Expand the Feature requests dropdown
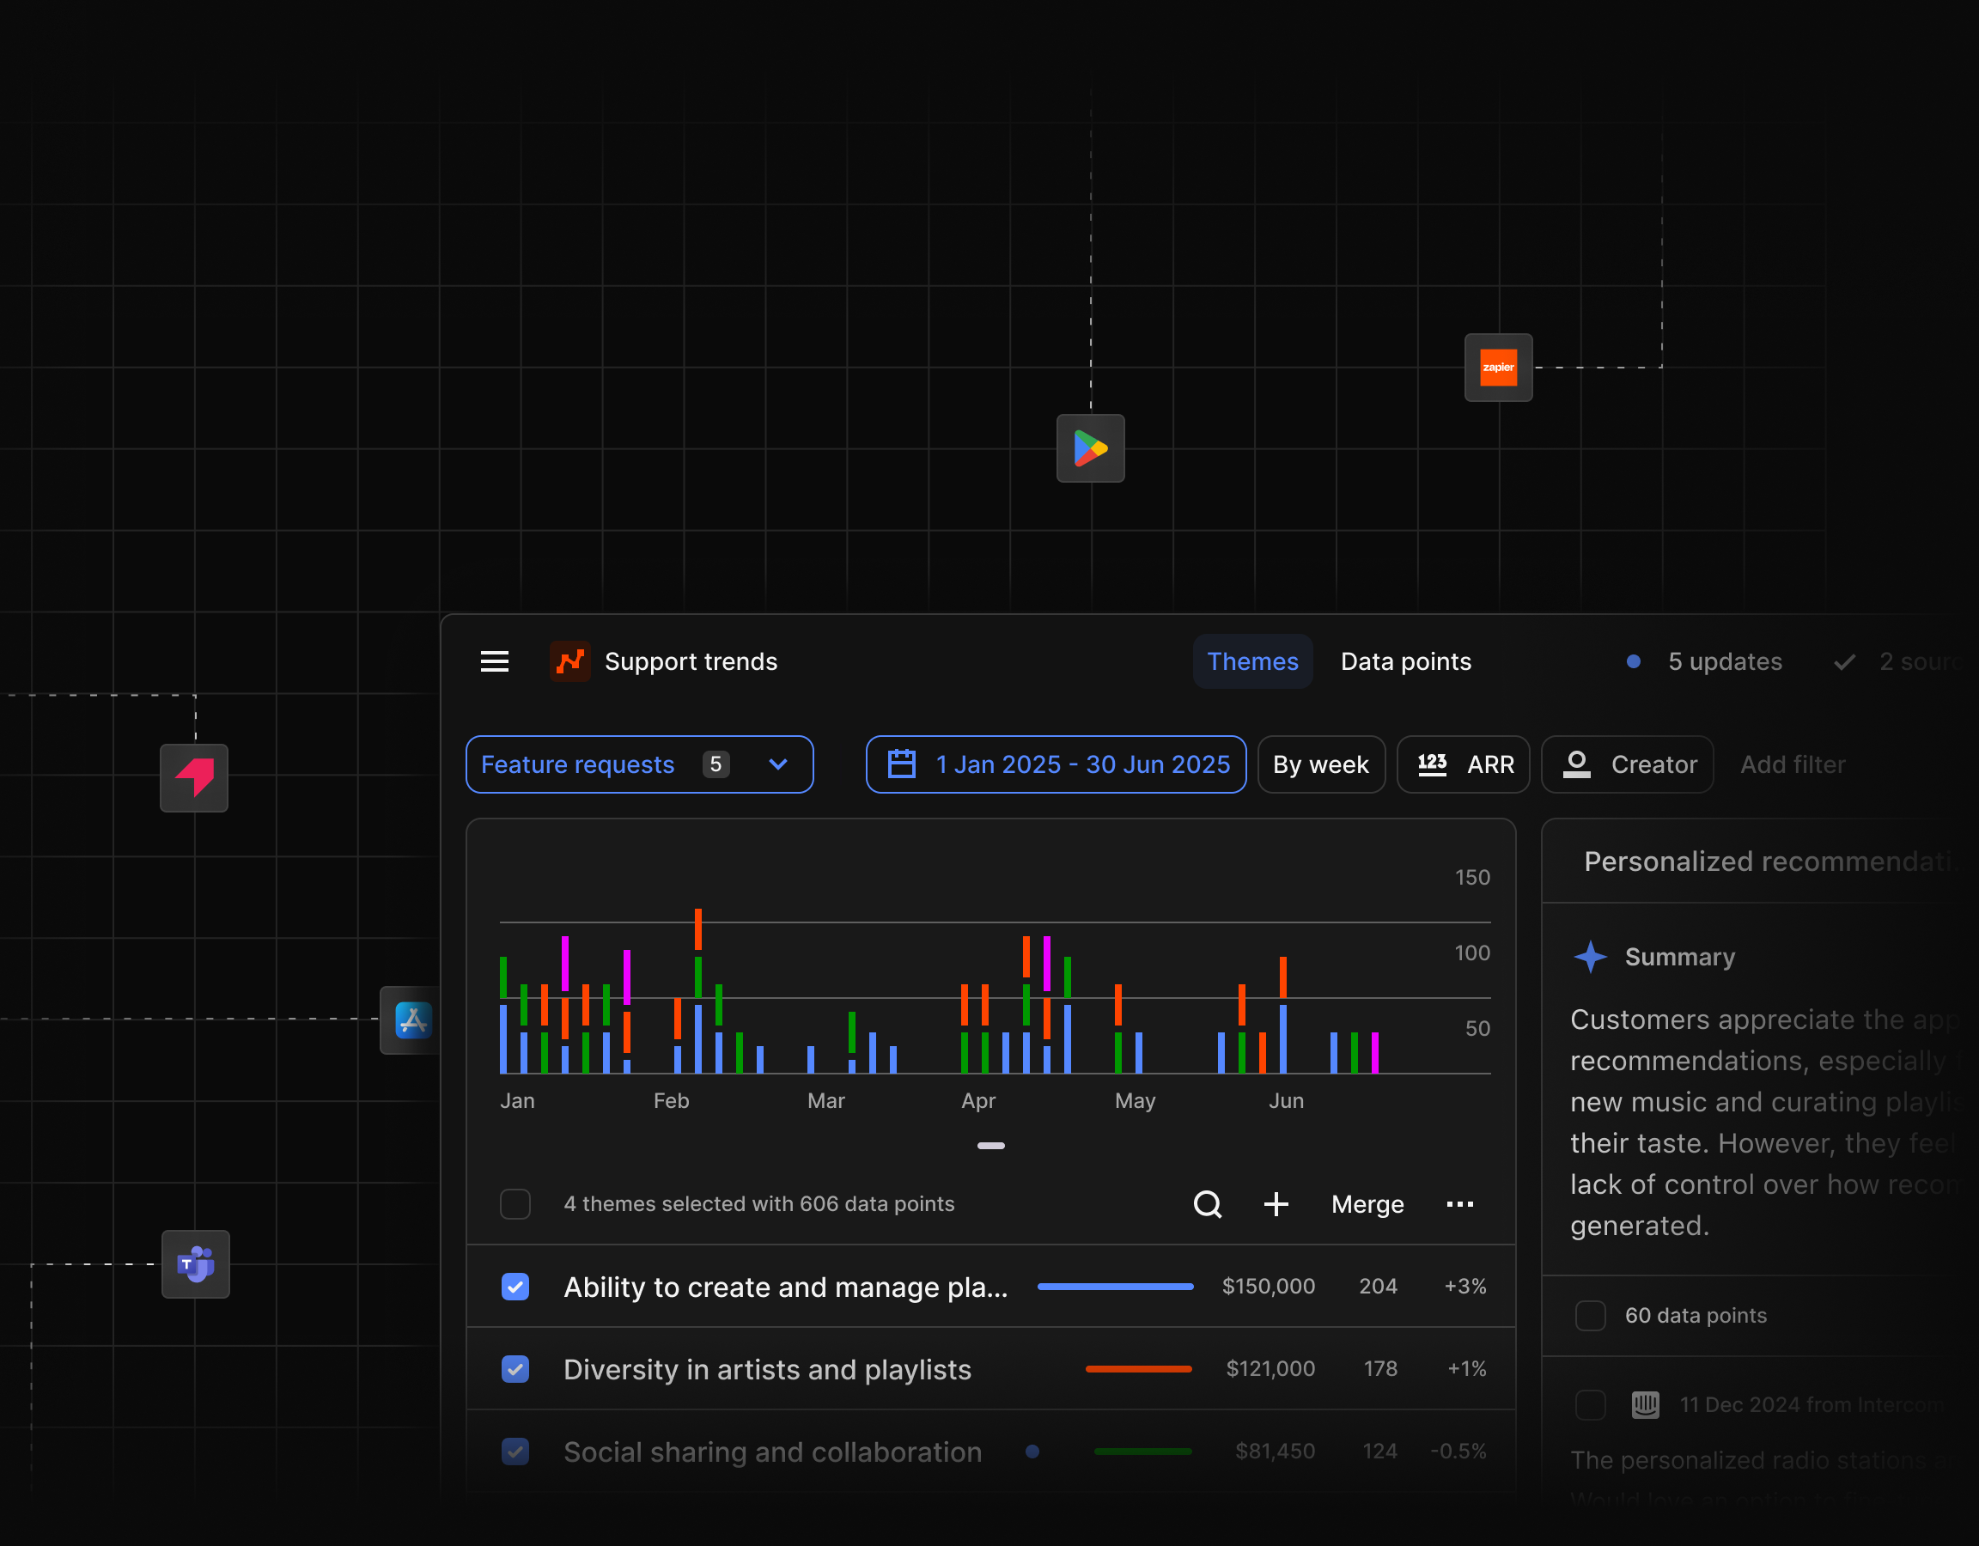The width and height of the screenshot is (1979, 1546). [x=639, y=764]
